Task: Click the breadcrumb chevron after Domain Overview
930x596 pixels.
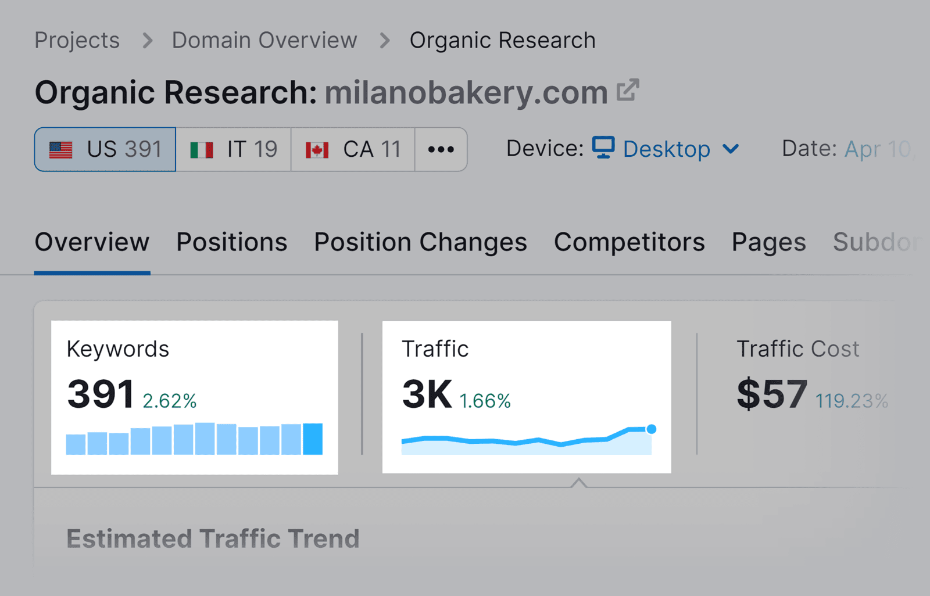Action: 384,40
